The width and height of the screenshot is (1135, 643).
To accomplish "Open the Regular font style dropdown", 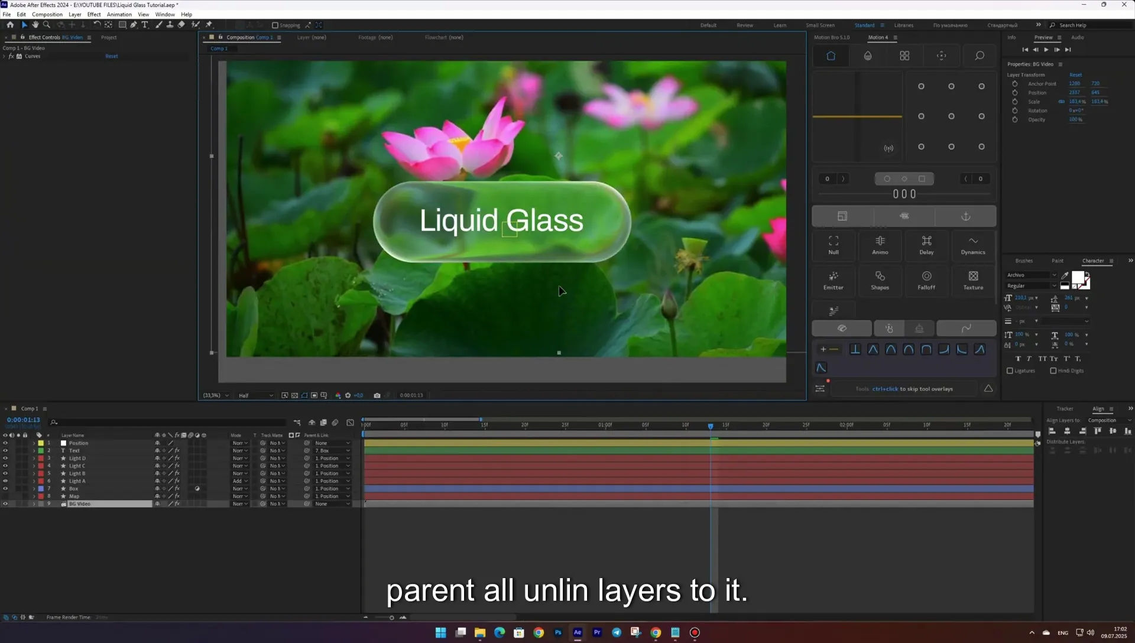I will (1032, 286).
